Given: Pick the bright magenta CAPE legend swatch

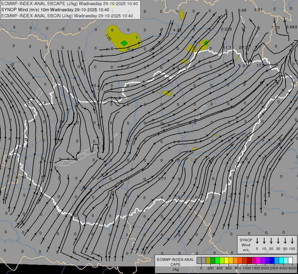Looking at the screenshot, I should [x=258, y=260].
